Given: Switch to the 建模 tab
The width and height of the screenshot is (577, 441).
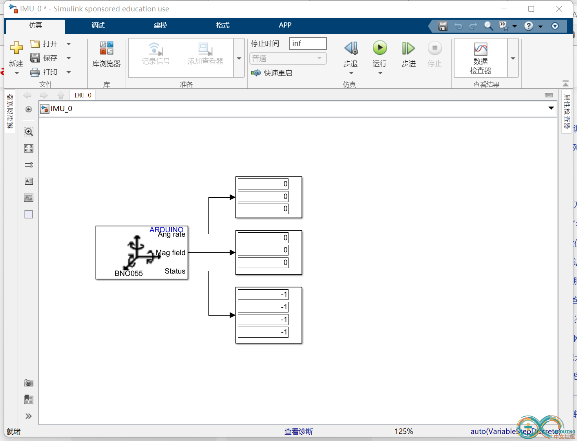Looking at the screenshot, I should coord(161,26).
